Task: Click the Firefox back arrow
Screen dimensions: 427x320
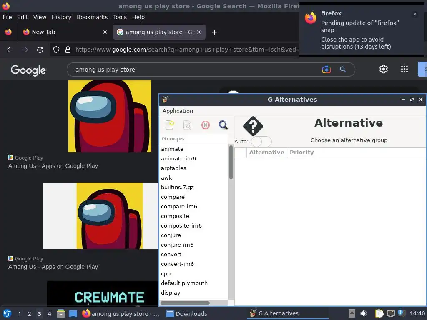Action: point(10,50)
